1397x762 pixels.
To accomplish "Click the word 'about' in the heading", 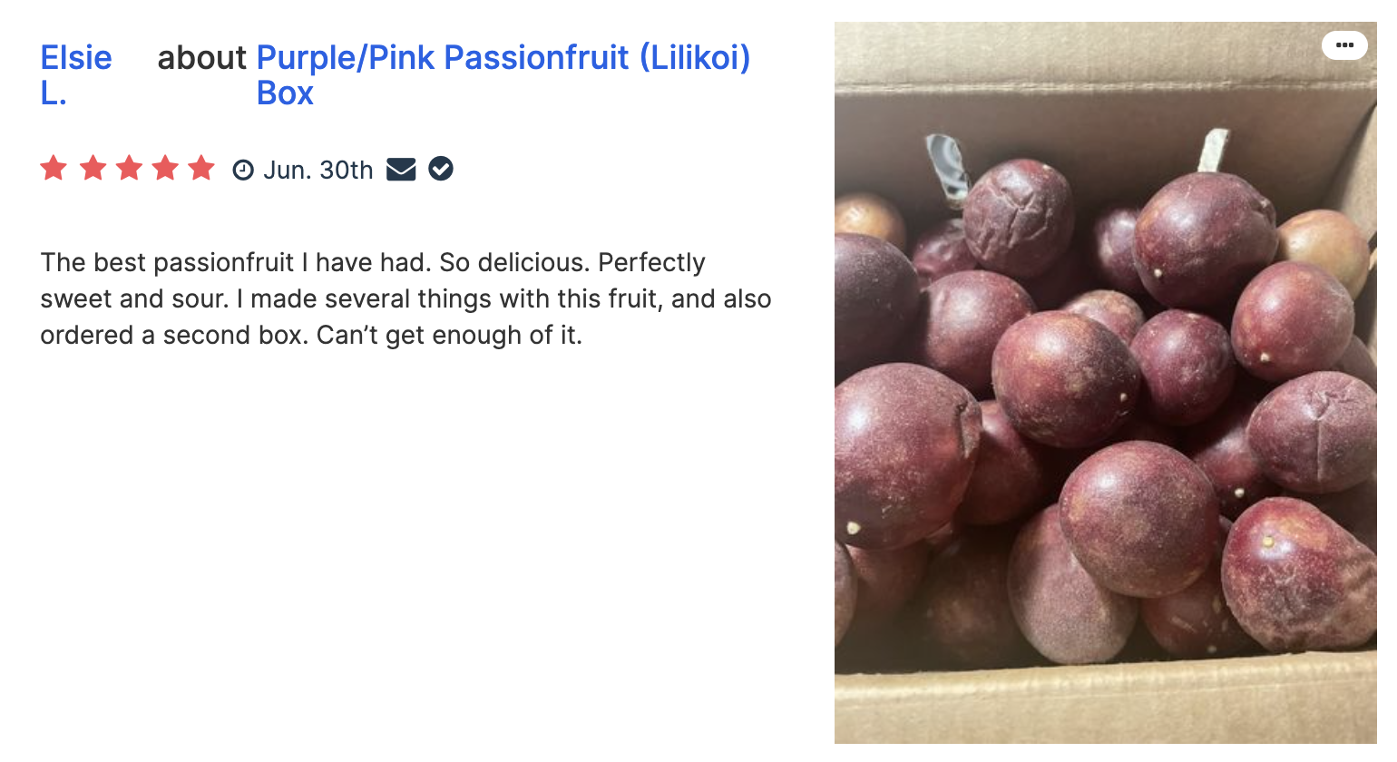I will [x=202, y=58].
